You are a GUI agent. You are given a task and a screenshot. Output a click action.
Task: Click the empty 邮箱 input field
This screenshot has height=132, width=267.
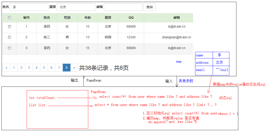coord(123,7)
